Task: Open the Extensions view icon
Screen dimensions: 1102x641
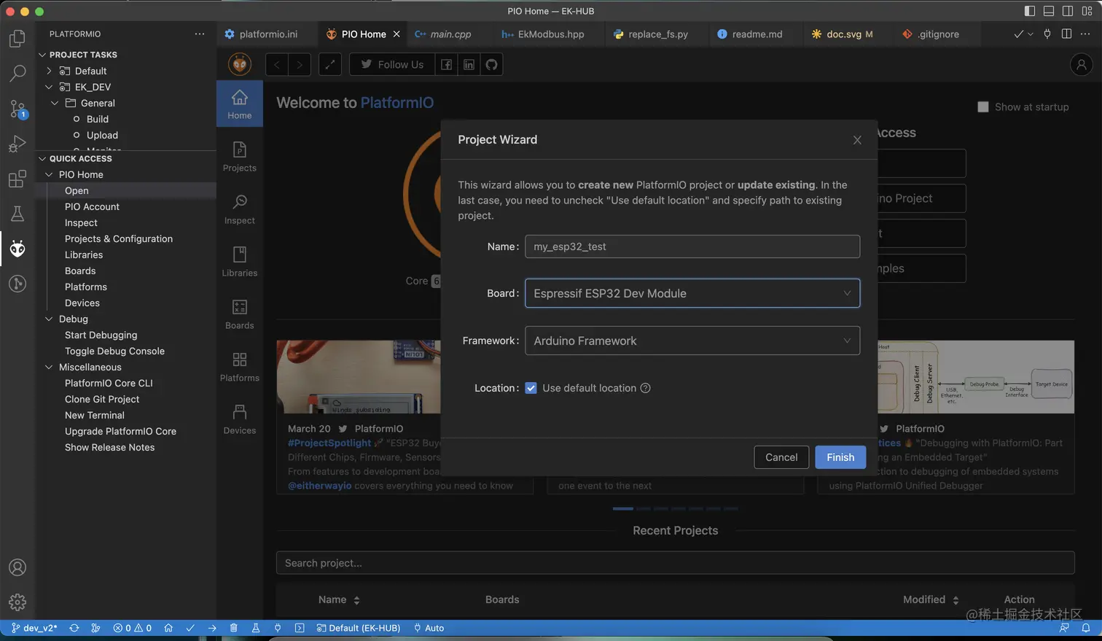Action: (x=17, y=179)
